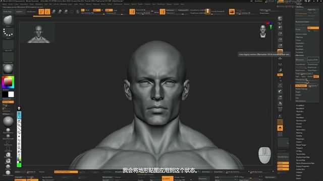Click the Local symmetry lock icon
Image resolution: width=323 pixels, height=181 pixels.
280,70
